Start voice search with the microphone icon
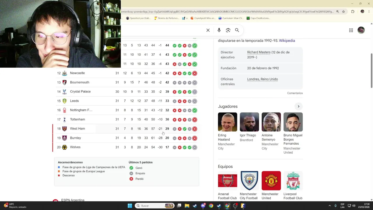This screenshot has width=373, height=210. (x=219, y=30)
